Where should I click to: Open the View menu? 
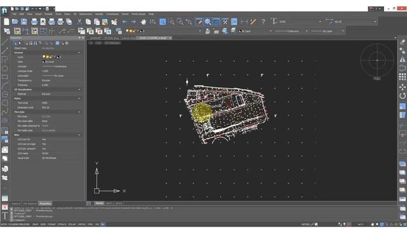(x=30, y=14)
